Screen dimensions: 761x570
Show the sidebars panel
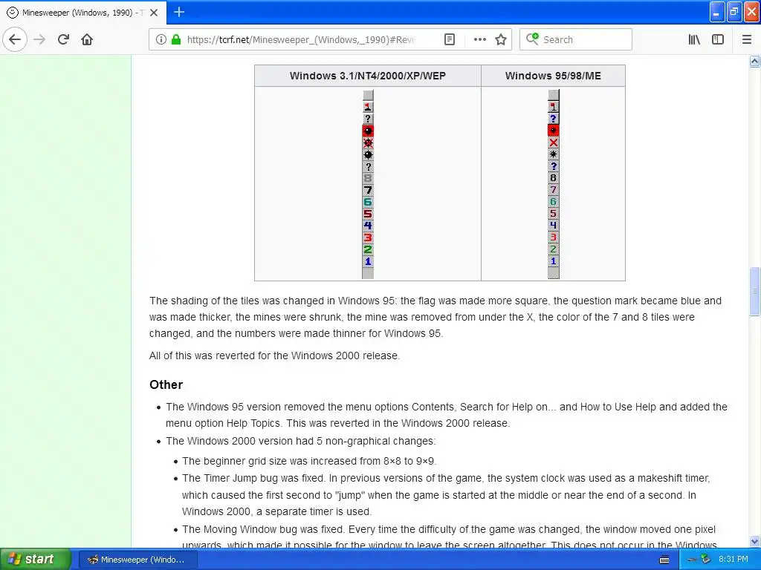point(718,39)
